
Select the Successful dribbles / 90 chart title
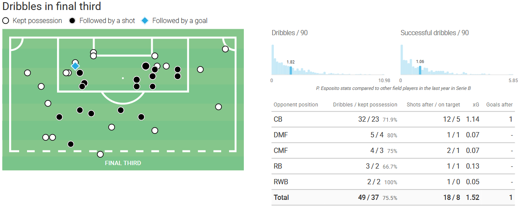(x=435, y=33)
